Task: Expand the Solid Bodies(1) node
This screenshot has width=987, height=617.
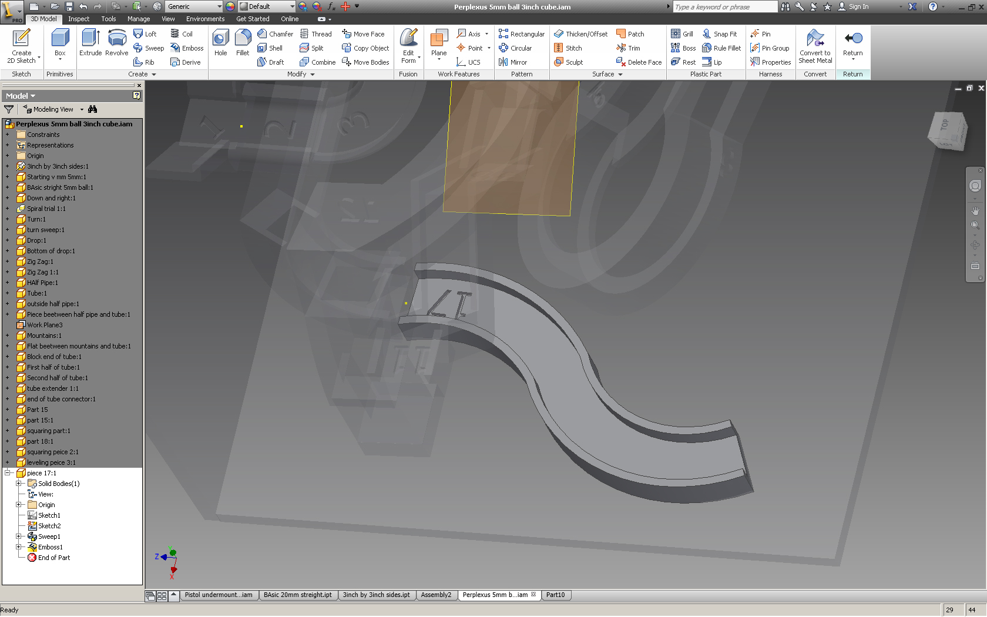Action: tap(19, 484)
